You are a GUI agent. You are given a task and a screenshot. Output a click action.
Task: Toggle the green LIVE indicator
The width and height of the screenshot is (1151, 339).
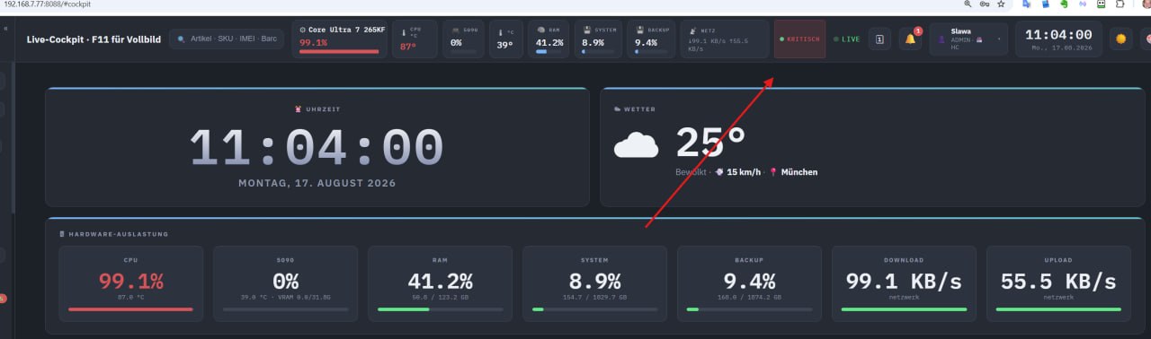[x=846, y=39]
